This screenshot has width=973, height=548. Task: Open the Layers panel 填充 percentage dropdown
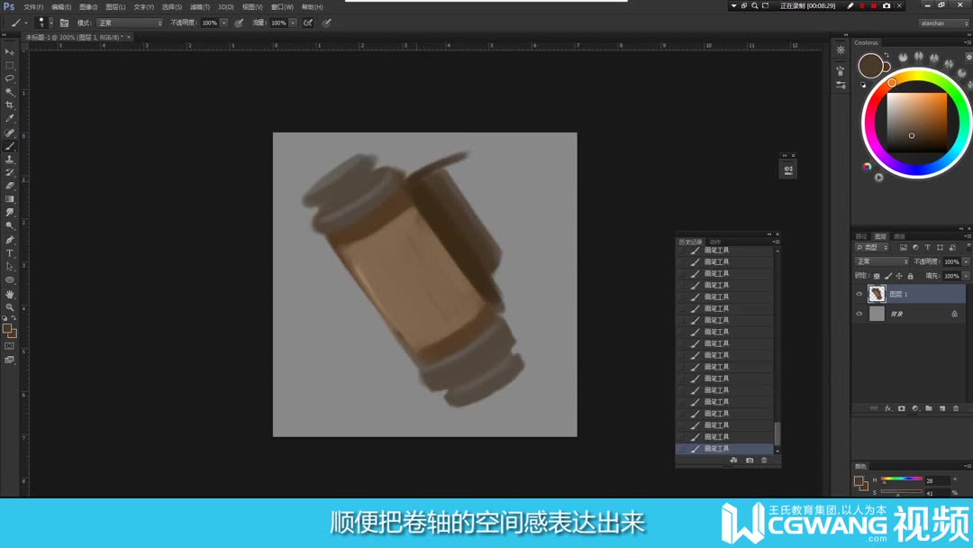(966, 276)
